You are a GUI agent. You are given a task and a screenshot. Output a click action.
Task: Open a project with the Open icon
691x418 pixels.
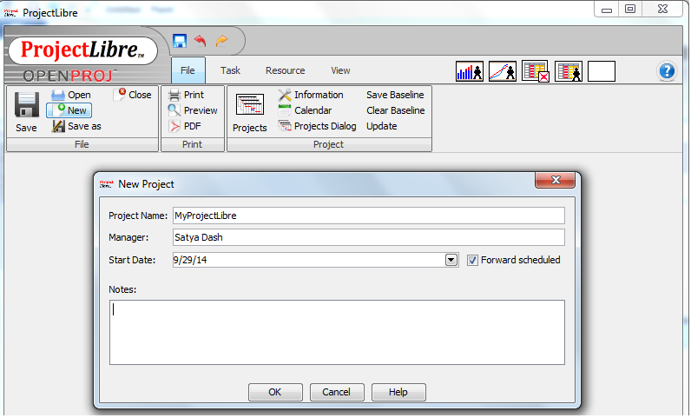click(58, 95)
